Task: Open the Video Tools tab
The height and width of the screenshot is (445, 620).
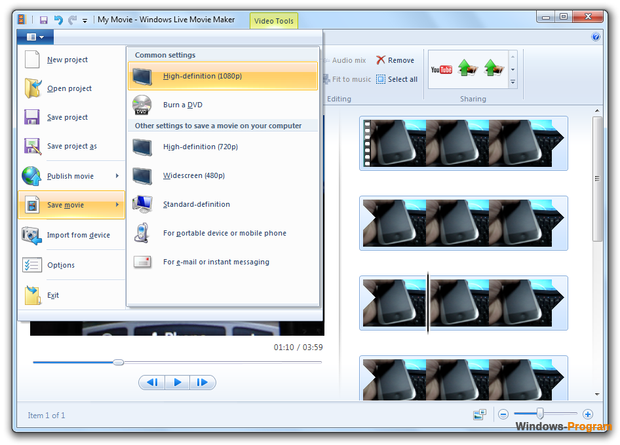Action: coord(273,20)
